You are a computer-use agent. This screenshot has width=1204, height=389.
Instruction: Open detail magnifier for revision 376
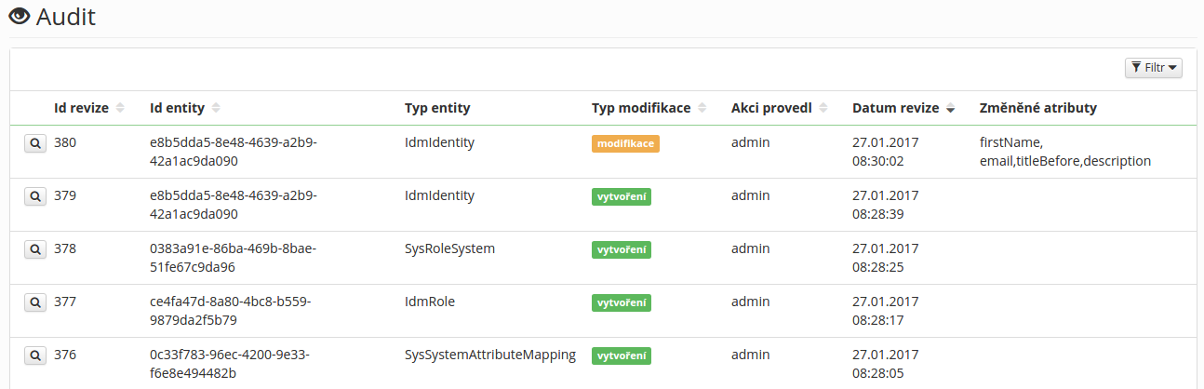34,355
